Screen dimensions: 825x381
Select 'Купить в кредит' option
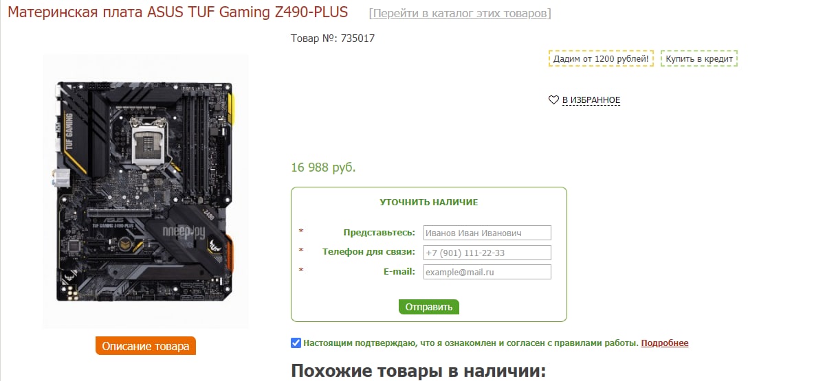tap(699, 58)
